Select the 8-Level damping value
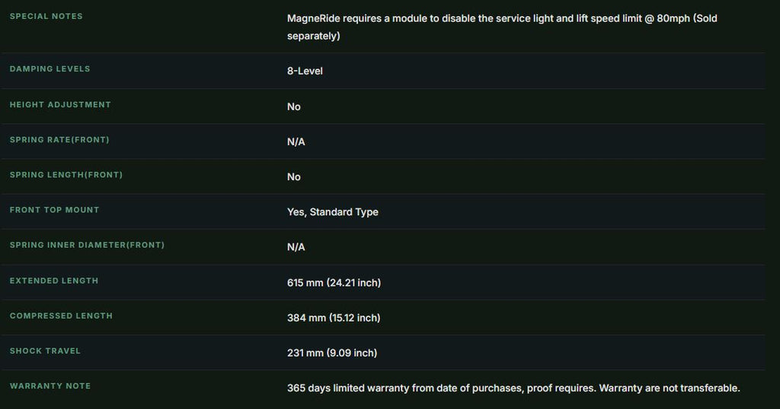The height and width of the screenshot is (409, 780). tap(305, 71)
